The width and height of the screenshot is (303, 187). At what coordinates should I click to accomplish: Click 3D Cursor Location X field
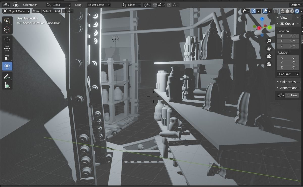[288, 36]
